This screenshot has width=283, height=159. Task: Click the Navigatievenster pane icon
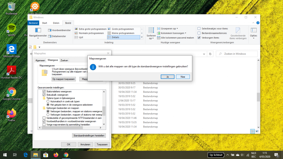tap(38, 31)
